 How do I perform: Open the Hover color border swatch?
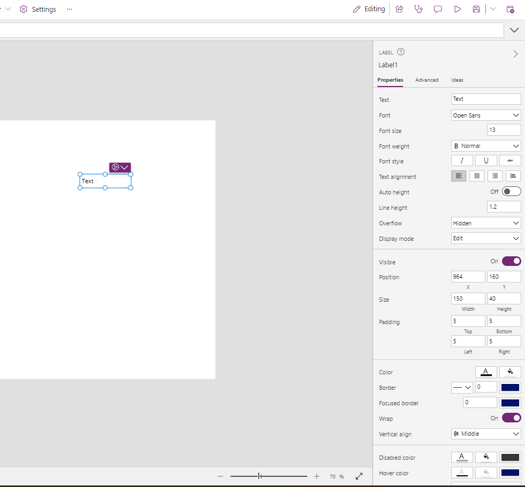pyautogui.click(x=510, y=472)
